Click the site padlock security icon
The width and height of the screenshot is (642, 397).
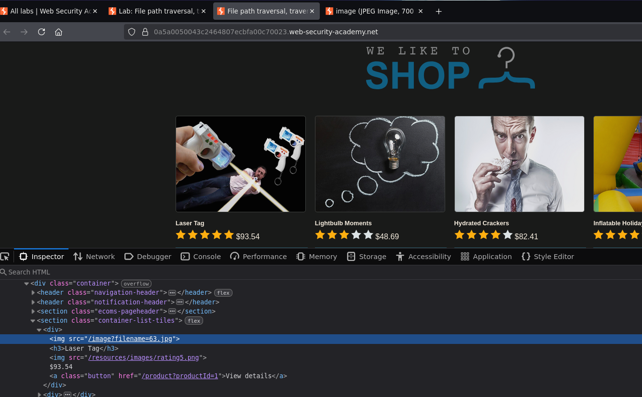coord(145,32)
